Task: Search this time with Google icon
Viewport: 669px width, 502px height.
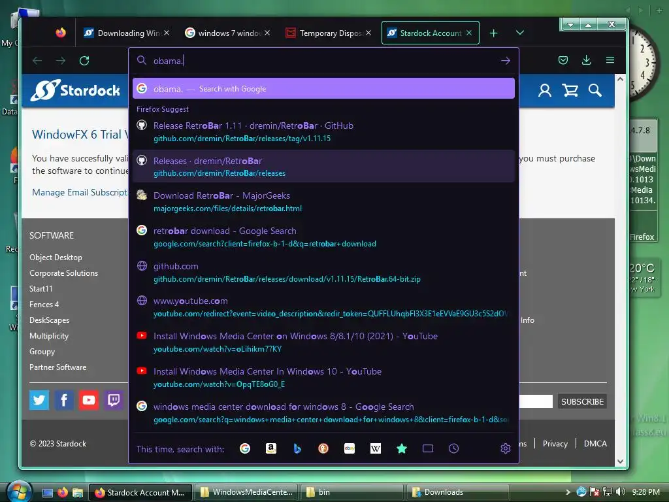Action: (245, 448)
